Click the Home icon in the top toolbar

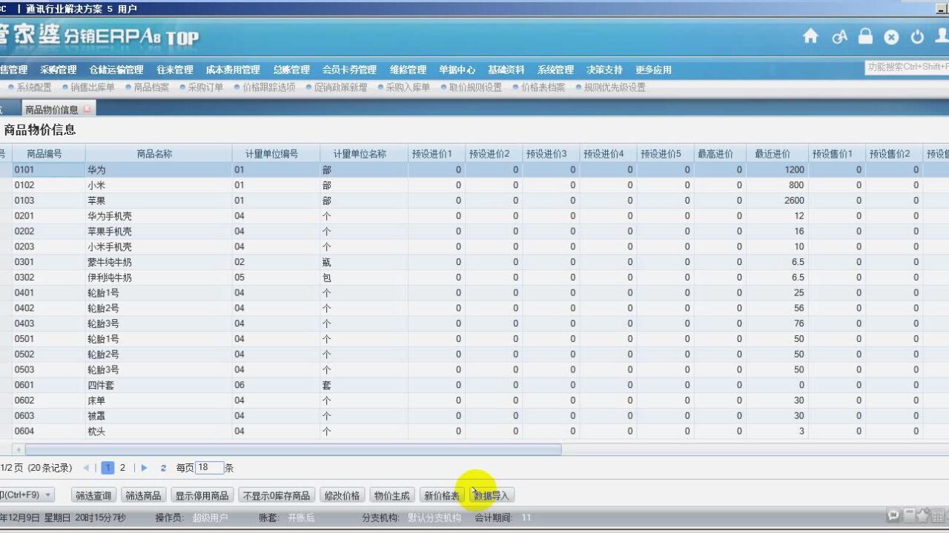point(811,36)
